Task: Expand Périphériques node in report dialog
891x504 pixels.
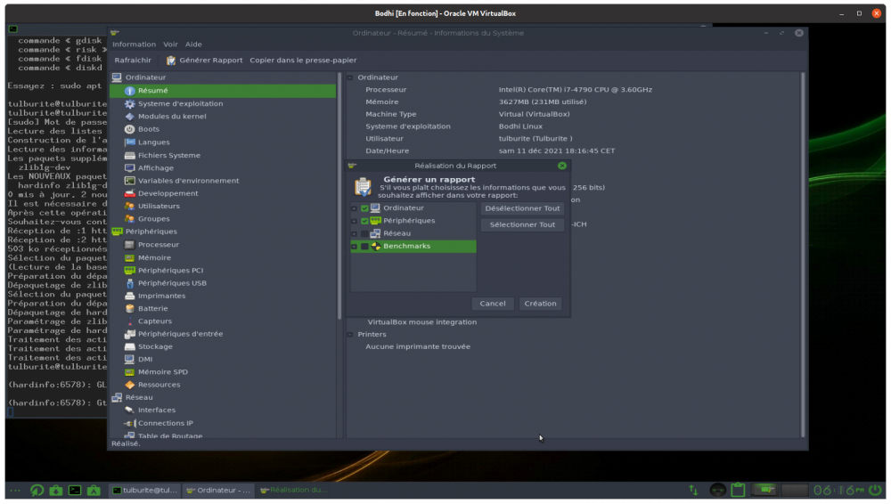Action: point(355,221)
